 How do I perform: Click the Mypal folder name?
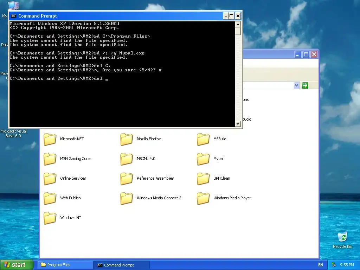tap(218, 159)
